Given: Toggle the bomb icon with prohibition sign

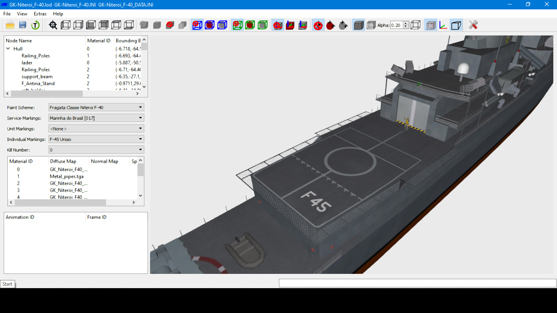Looking at the screenshot, I should [318, 25].
